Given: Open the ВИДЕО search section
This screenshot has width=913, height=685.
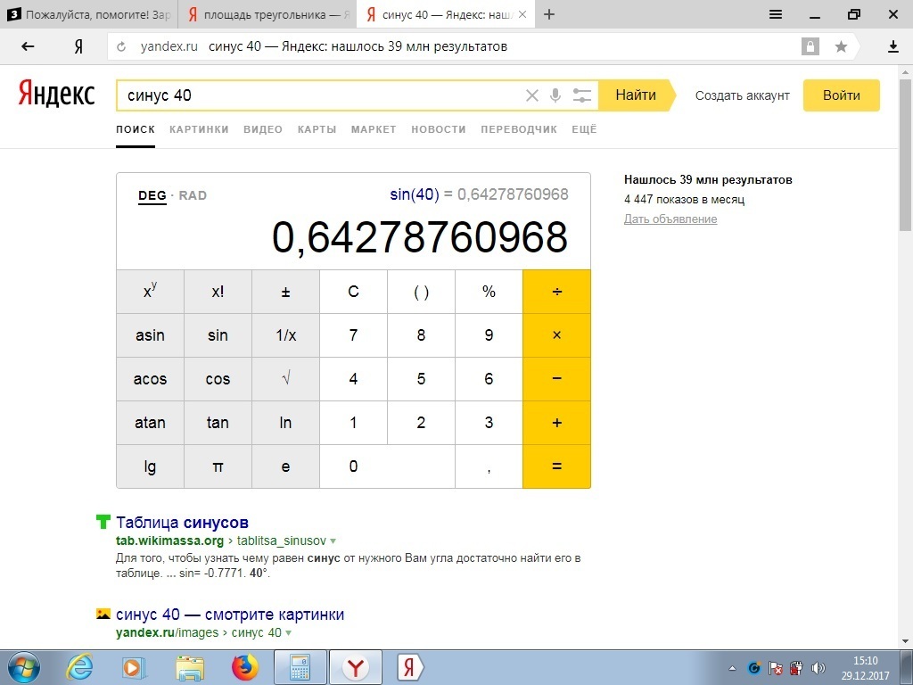Looking at the screenshot, I should 263,129.
